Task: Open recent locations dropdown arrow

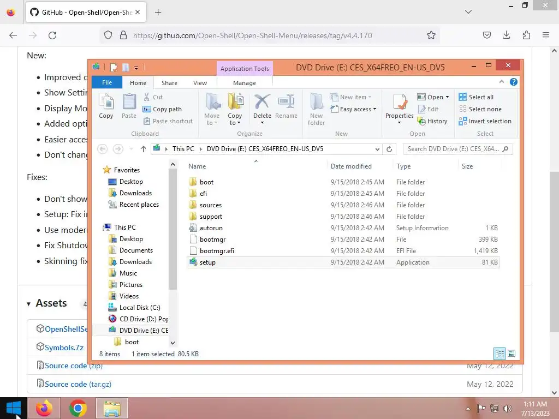Action: pyautogui.click(x=131, y=149)
